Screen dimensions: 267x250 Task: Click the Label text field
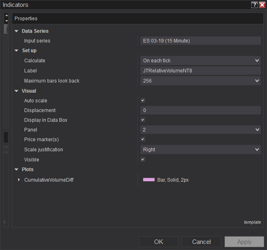tap(200, 71)
